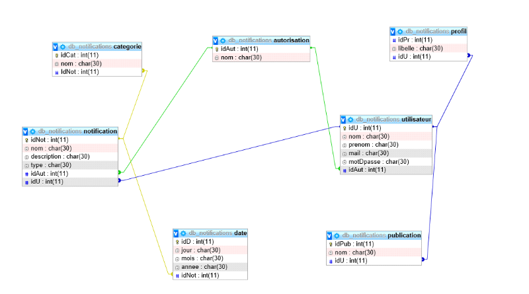Click the publication table gear icon

click(337, 236)
